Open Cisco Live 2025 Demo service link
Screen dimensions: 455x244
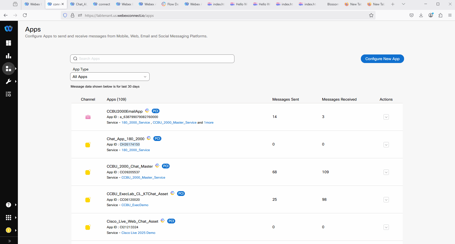pos(138,233)
